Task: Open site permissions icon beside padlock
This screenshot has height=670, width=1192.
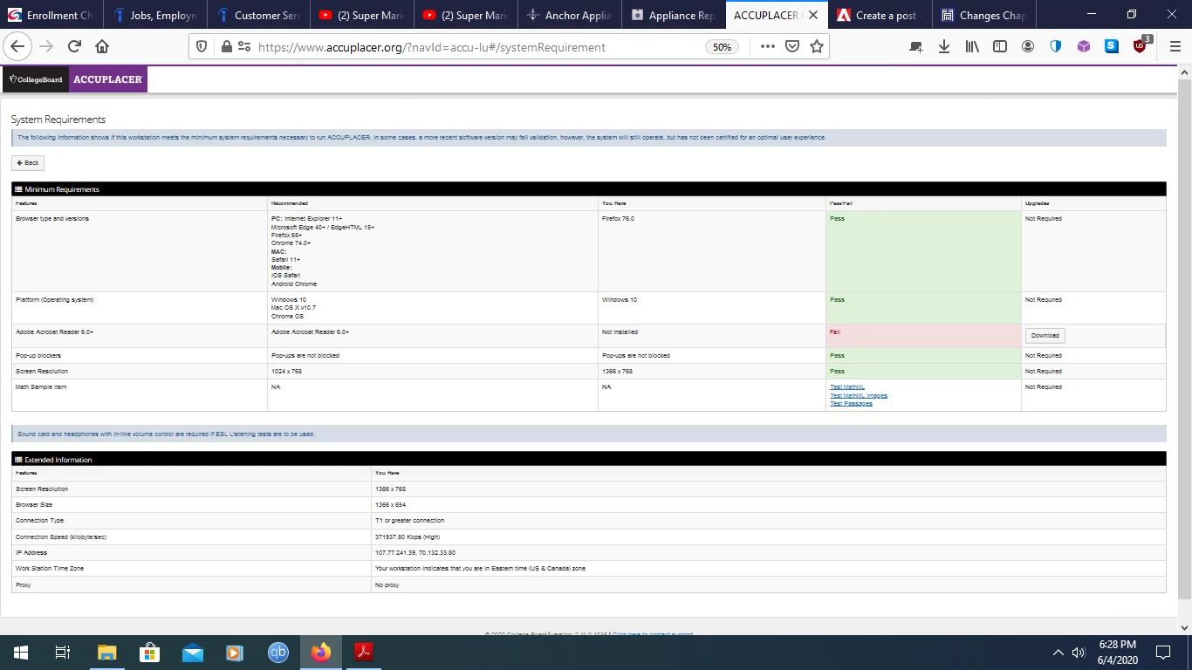Action: click(244, 47)
